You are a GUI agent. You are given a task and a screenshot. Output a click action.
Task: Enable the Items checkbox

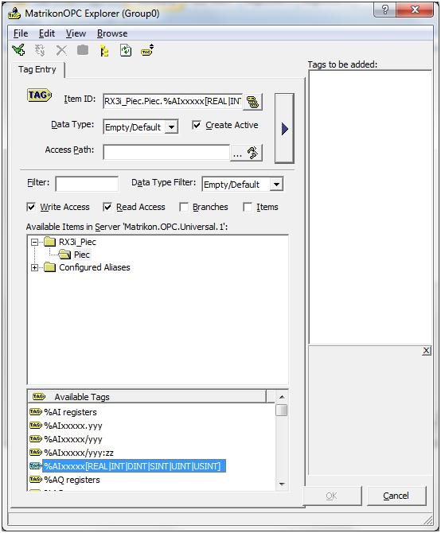point(248,207)
